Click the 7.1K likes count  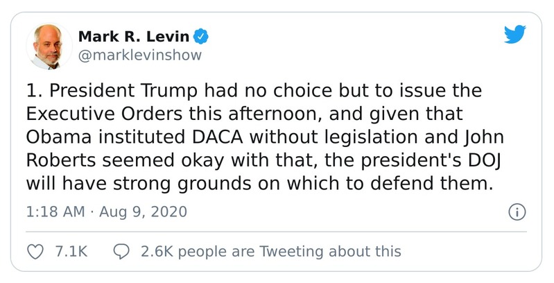pos(70,251)
